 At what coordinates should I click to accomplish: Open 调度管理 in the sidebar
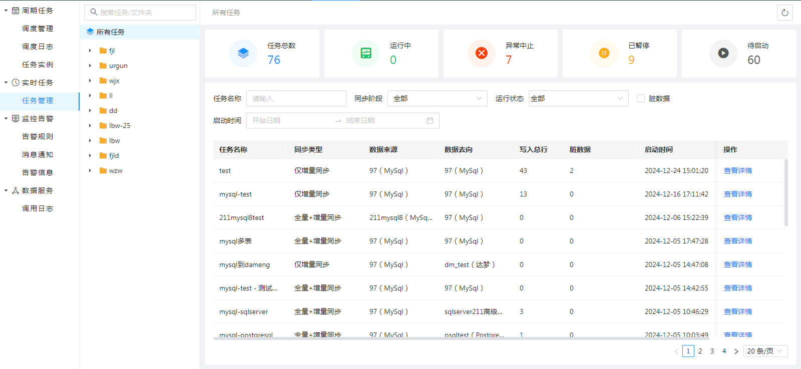(38, 28)
